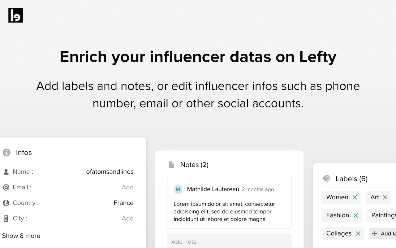
Task: Click the Infos info circle icon
Action: [6, 153]
